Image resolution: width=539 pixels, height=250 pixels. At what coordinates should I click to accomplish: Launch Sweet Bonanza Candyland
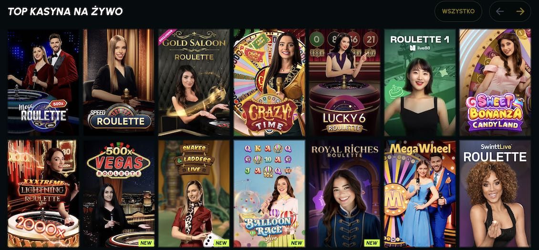coord(495,82)
